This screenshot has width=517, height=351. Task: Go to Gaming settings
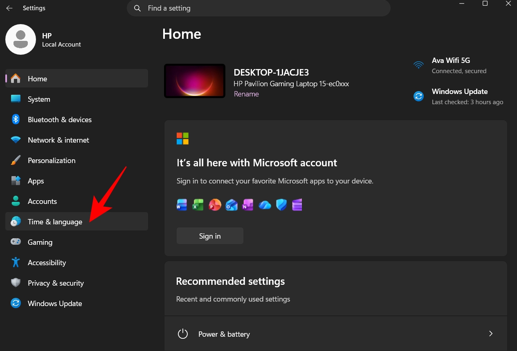tap(76, 242)
